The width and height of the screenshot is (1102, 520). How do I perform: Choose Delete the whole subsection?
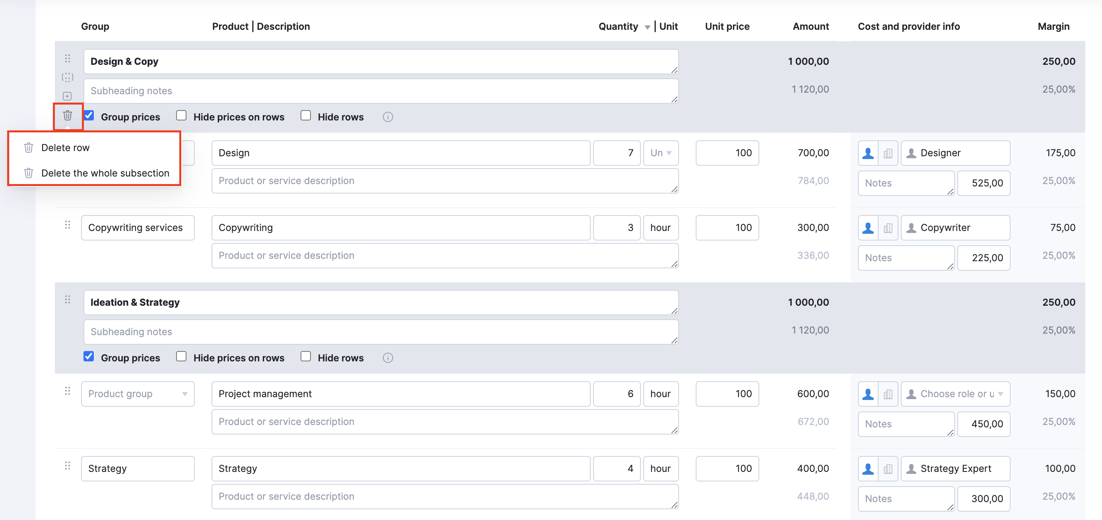coord(94,173)
